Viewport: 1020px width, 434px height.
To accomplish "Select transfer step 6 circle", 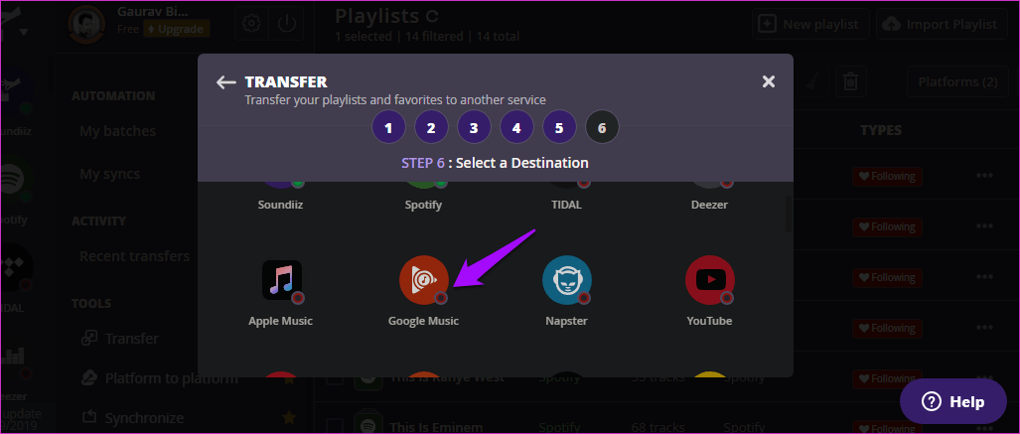I will [x=602, y=127].
